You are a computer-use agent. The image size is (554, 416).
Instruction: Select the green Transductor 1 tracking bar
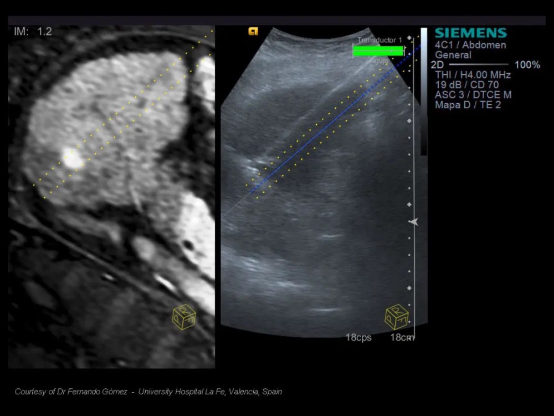point(378,51)
